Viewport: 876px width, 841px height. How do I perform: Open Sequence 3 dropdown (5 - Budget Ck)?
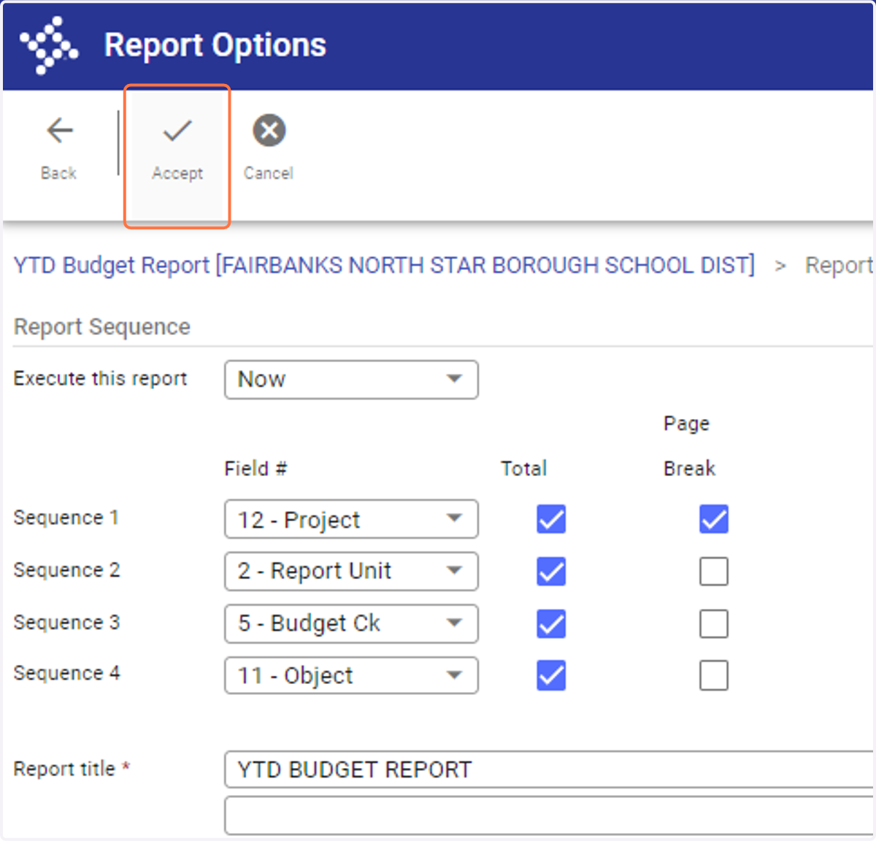tap(351, 623)
